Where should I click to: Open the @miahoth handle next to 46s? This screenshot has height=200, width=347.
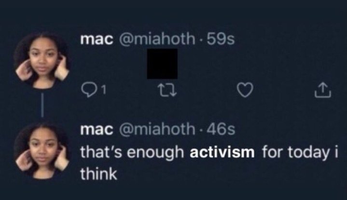(157, 129)
